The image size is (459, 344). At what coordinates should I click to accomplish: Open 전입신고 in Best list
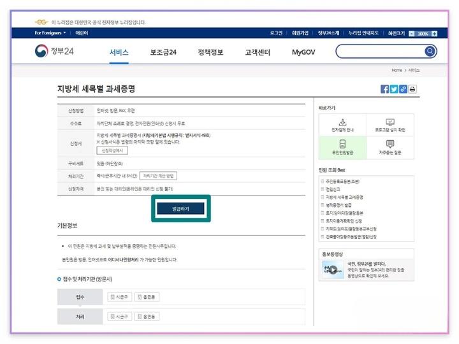coord(333,189)
